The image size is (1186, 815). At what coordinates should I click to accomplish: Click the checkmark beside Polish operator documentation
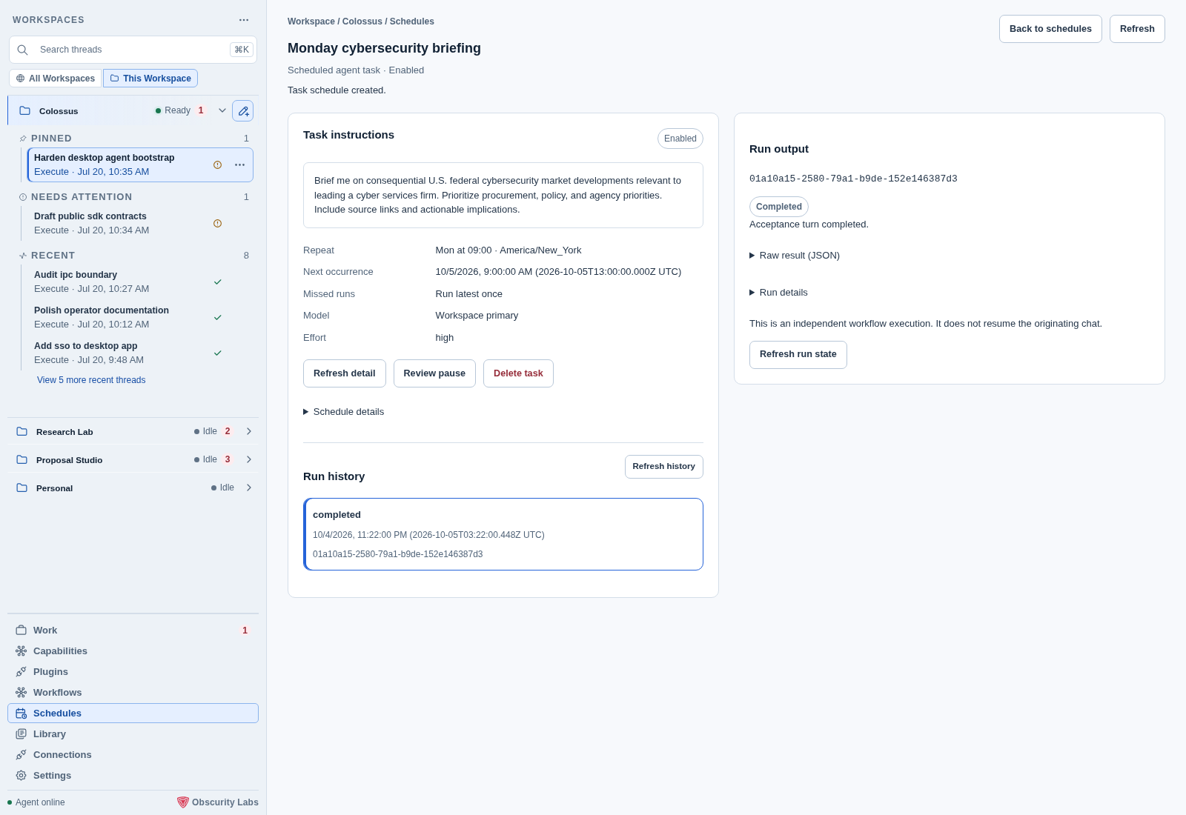(x=218, y=317)
